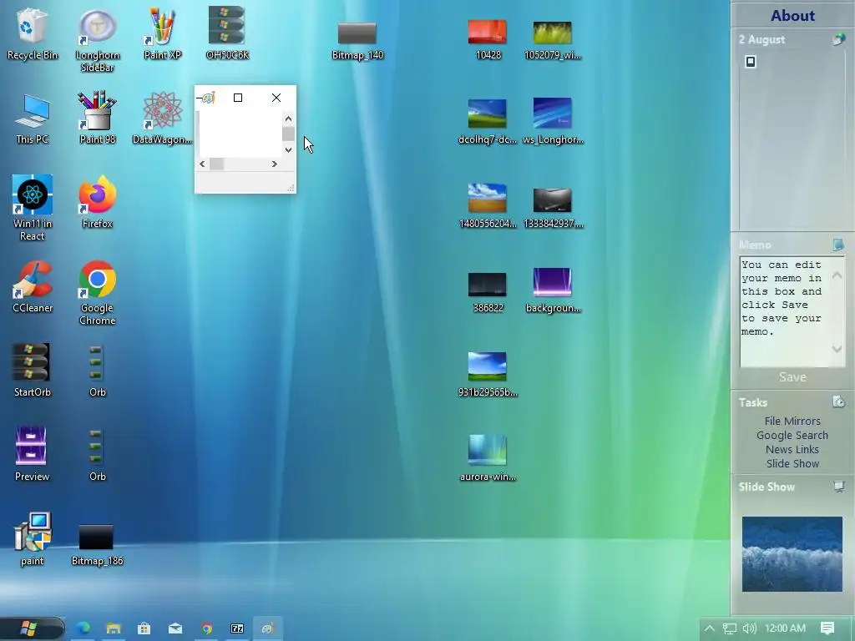
Task: Open the notification center icon
Action: coord(827,628)
